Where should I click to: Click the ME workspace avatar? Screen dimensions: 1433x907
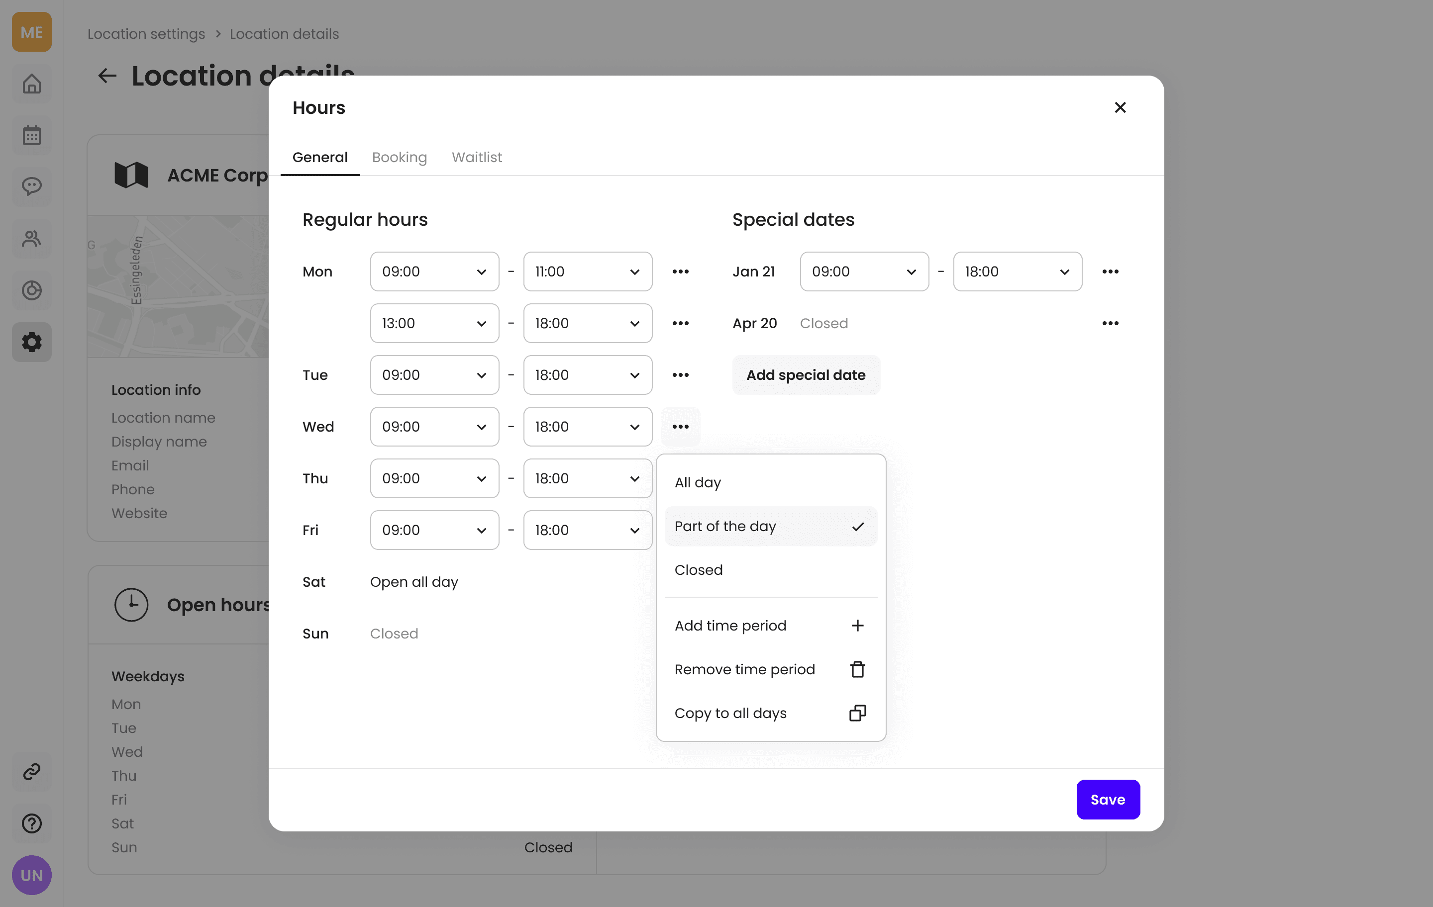click(x=31, y=32)
